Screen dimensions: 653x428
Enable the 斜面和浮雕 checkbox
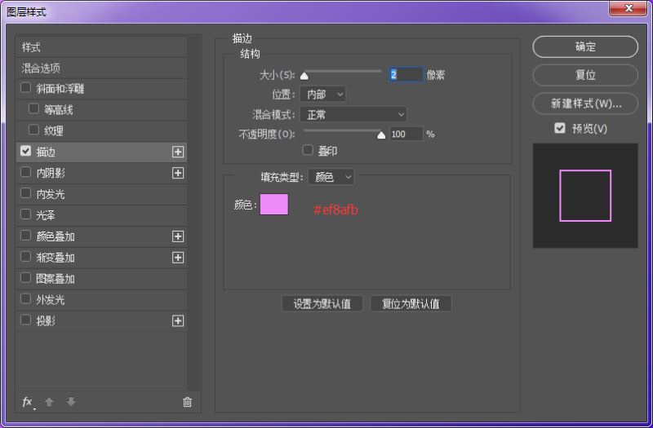coord(26,88)
